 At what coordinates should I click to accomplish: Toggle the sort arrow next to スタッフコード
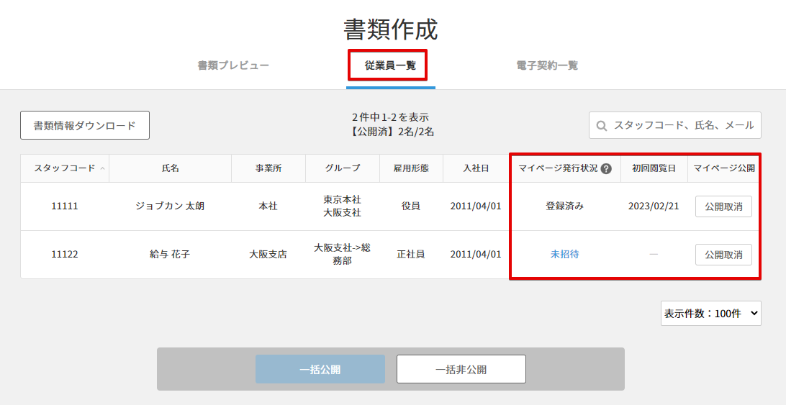(x=102, y=168)
